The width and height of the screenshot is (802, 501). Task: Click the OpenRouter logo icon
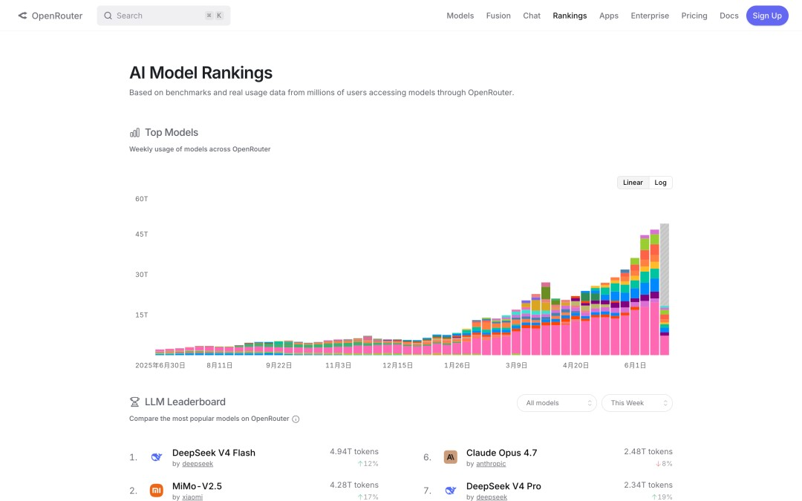coord(22,16)
